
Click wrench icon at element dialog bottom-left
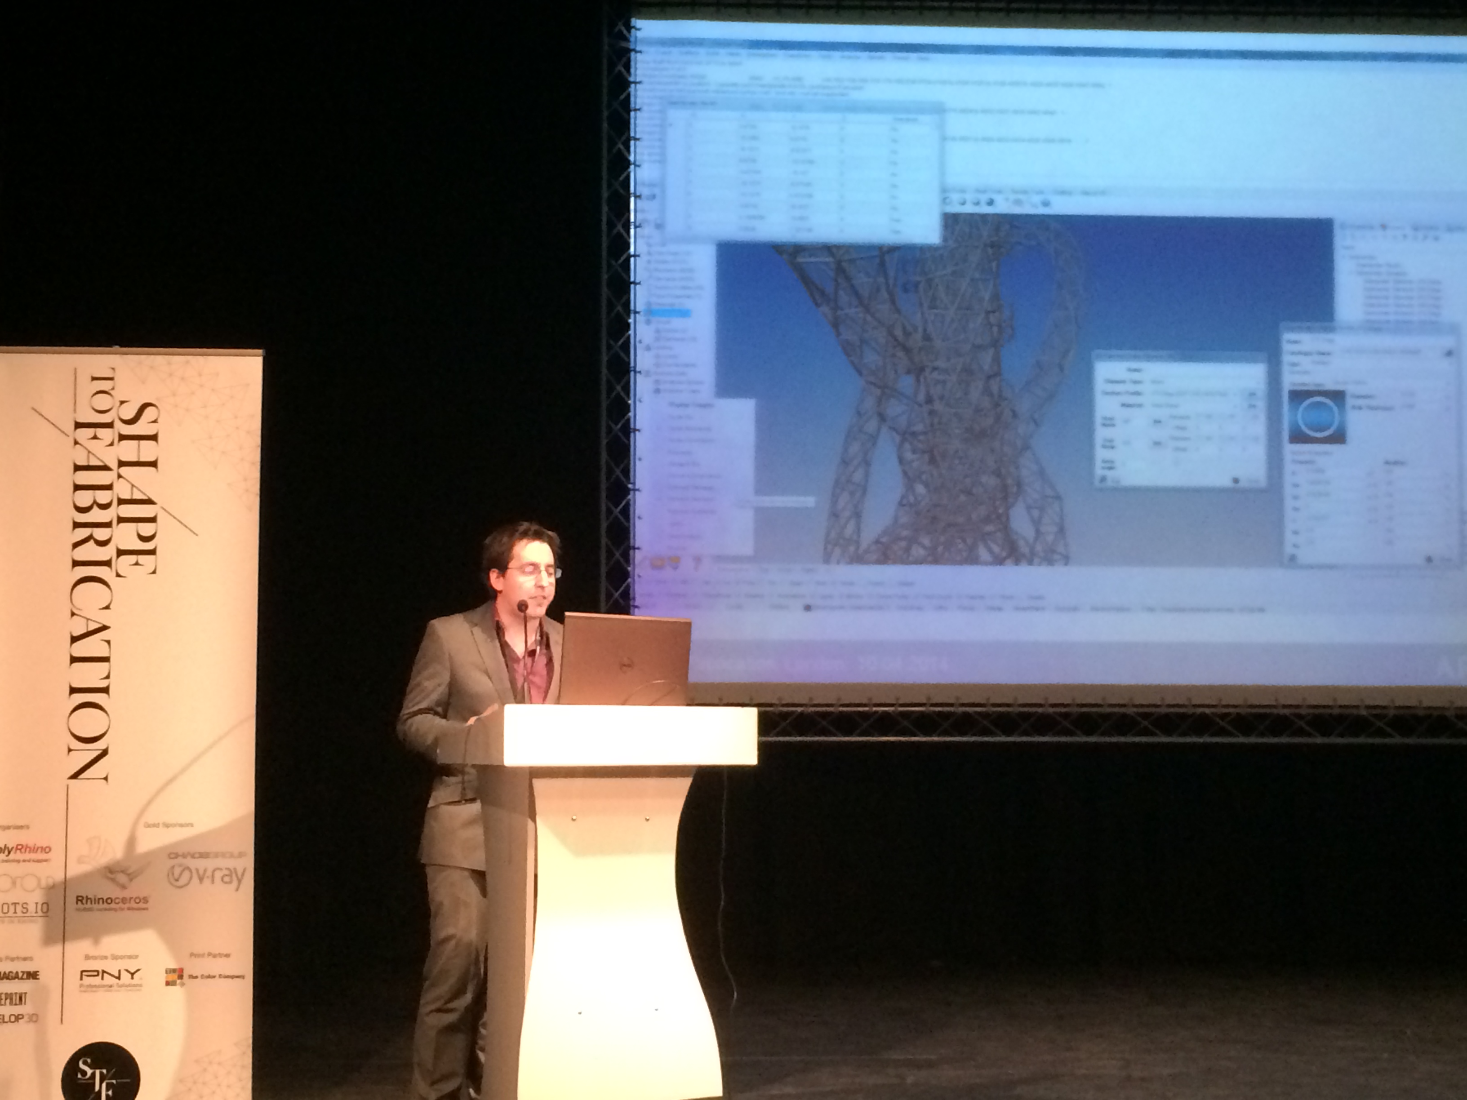click(1103, 479)
